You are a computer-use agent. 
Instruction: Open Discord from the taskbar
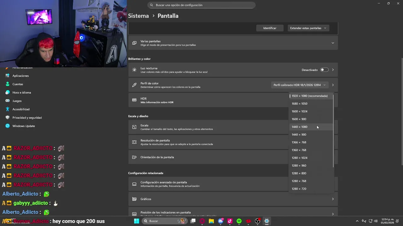coord(221,221)
